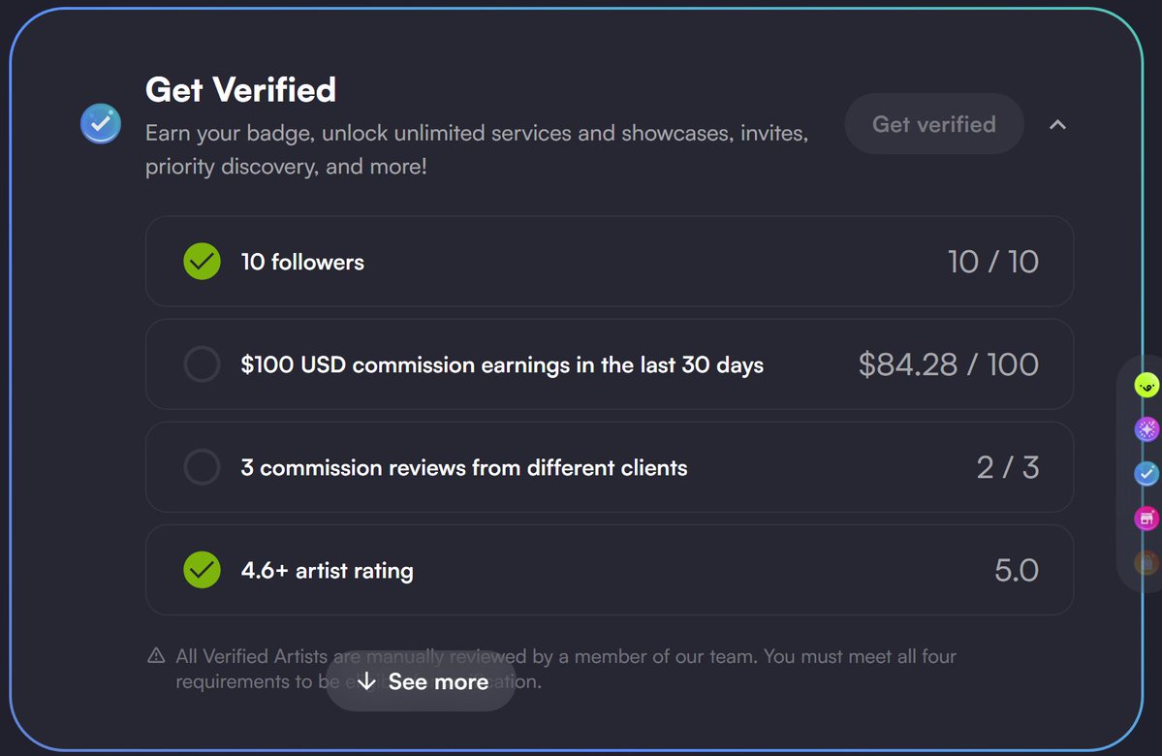This screenshot has width=1162, height=756.
Task: Click the '10 followers' requirement label
Action: point(302,262)
